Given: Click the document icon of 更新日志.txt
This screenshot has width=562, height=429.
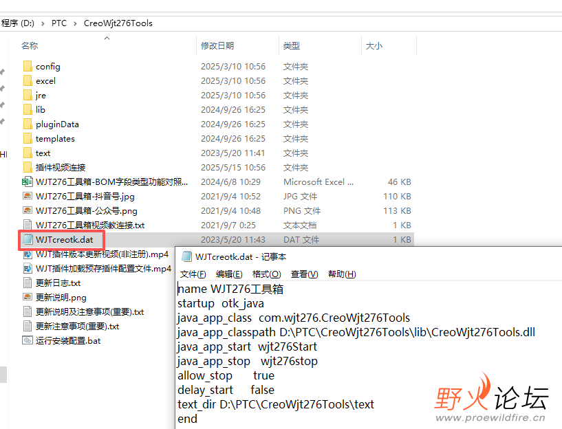Looking at the screenshot, I should click(x=28, y=283).
